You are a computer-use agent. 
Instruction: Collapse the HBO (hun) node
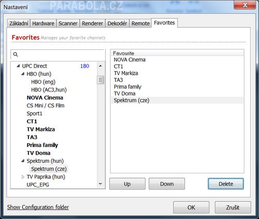[x=23, y=74]
